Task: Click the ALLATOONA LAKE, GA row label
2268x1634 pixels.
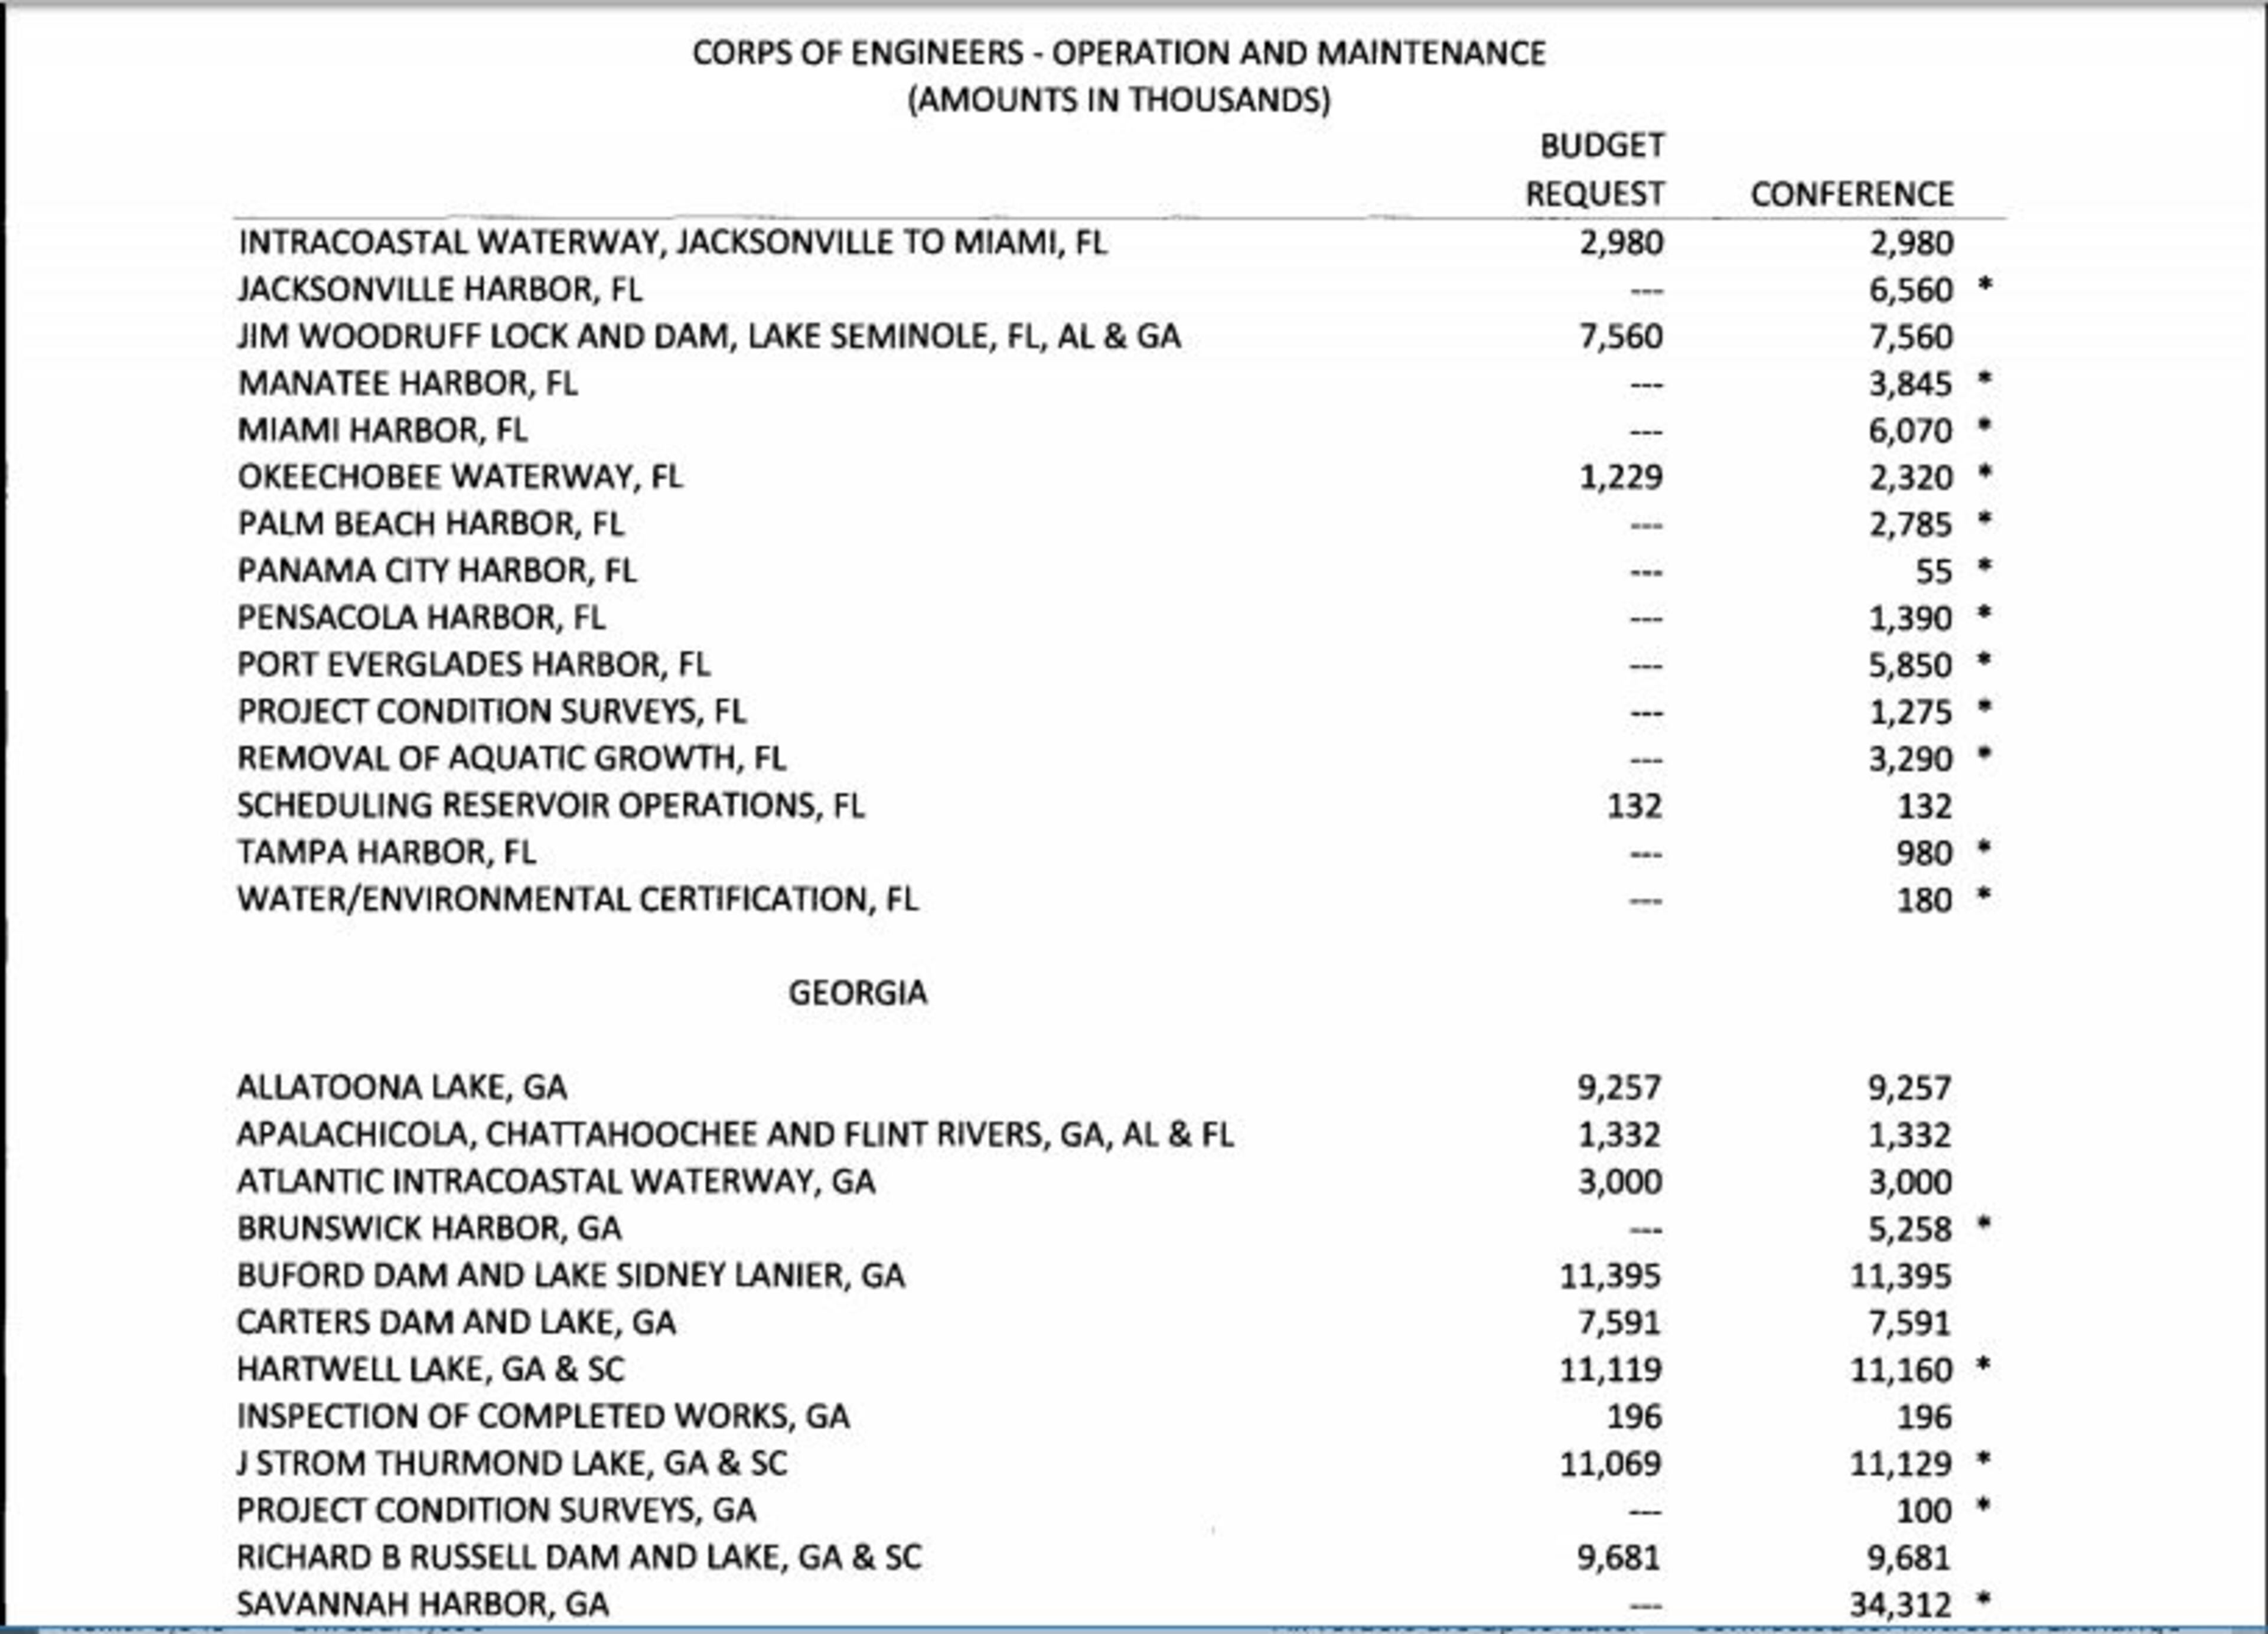Action: click(401, 1087)
